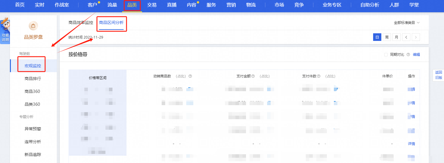Open the 功能说明 mascot helper
This screenshot has width=444, height=163.
click(x=5, y=30)
